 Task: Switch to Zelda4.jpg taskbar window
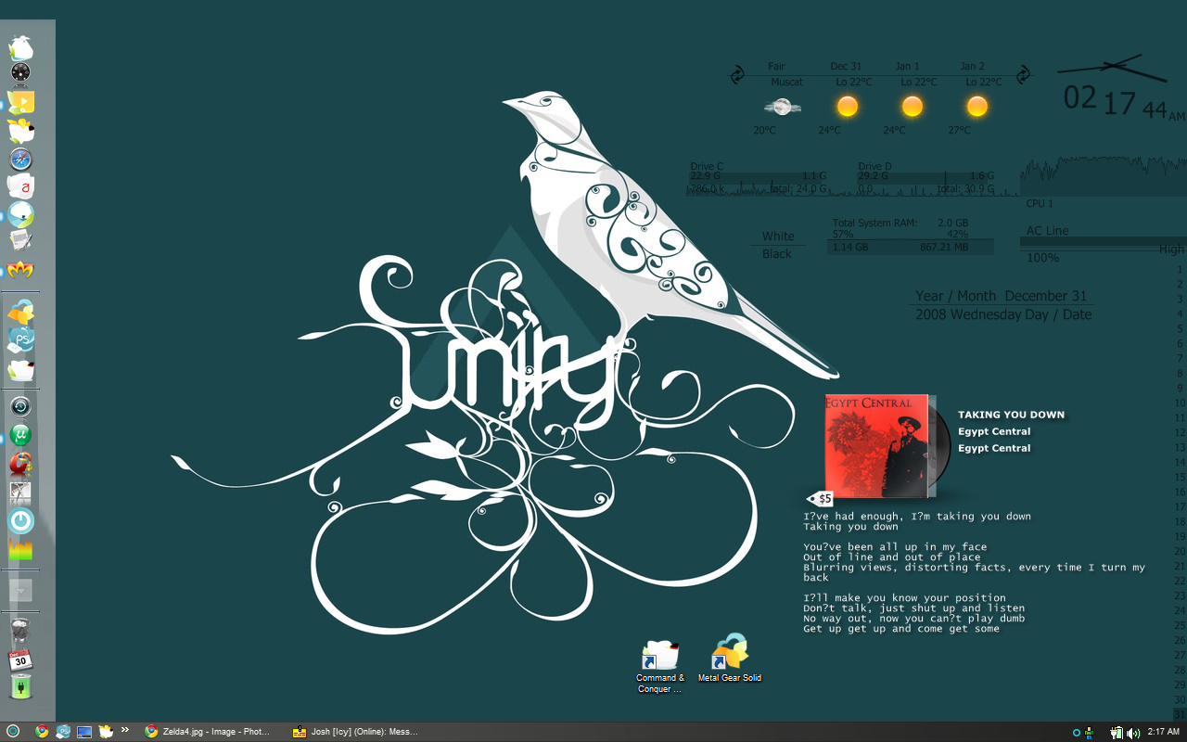[209, 732]
